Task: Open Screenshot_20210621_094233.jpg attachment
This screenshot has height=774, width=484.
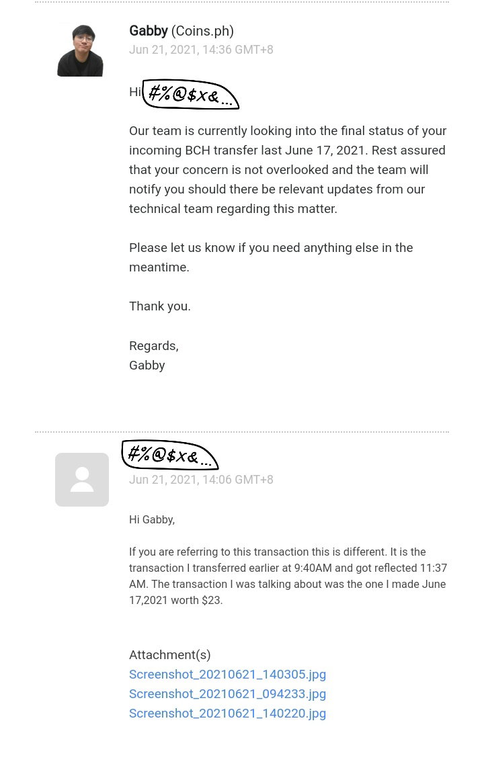Action: pyautogui.click(x=227, y=693)
